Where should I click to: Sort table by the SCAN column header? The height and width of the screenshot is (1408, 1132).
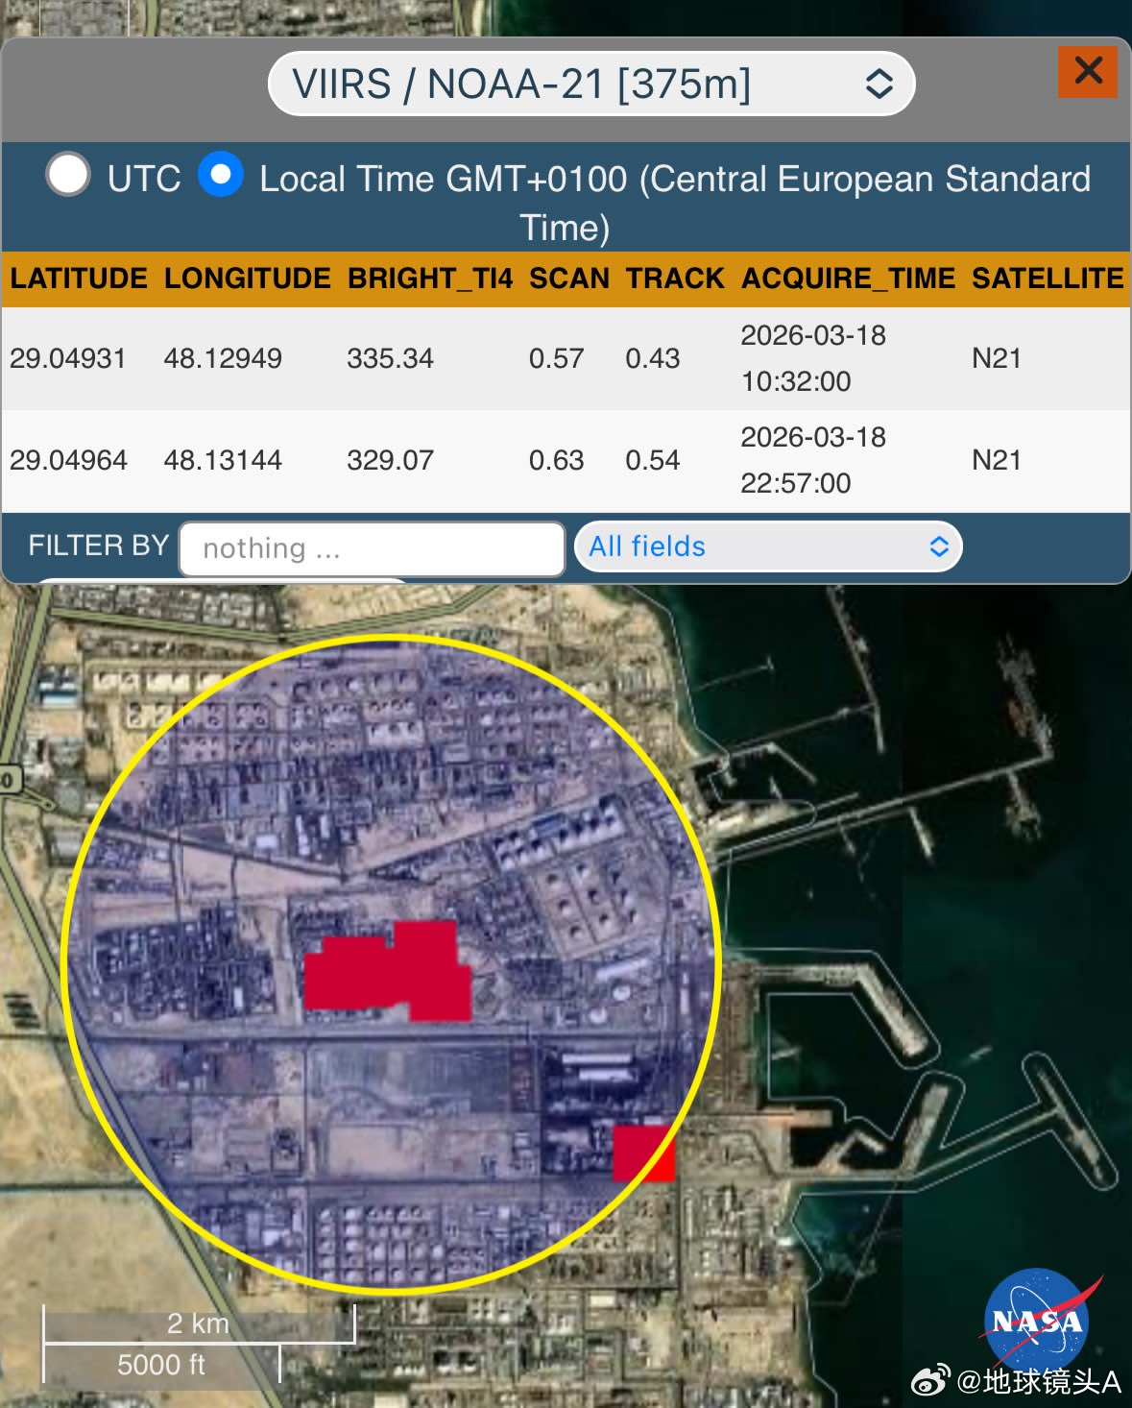tap(569, 279)
